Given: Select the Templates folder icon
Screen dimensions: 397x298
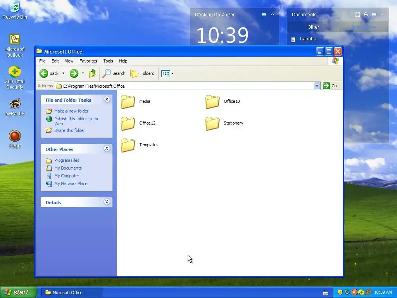Looking at the screenshot, I should pos(128,145).
